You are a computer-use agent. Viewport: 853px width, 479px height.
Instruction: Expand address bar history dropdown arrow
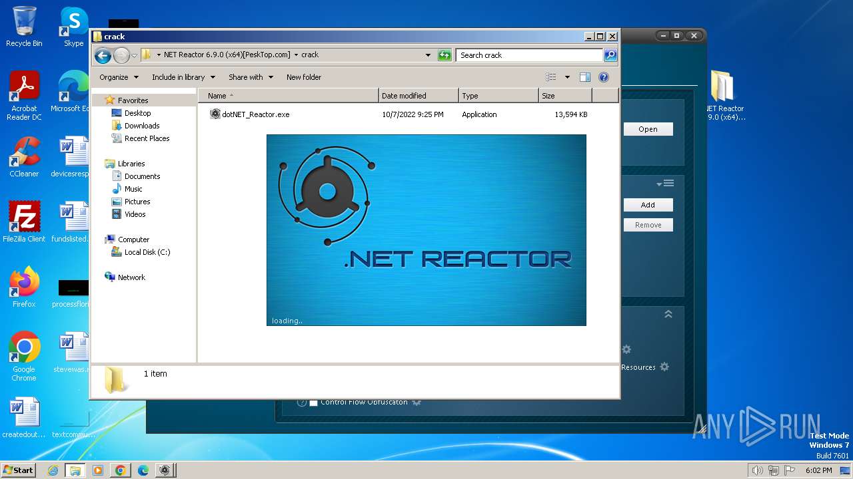click(x=428, y=55)
